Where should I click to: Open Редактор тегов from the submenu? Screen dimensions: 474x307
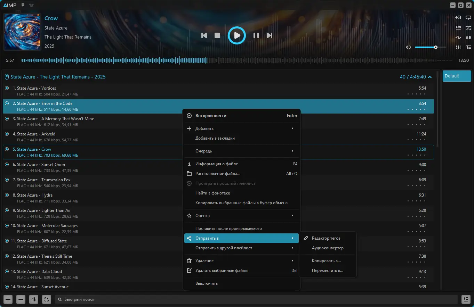coord(328,238)
